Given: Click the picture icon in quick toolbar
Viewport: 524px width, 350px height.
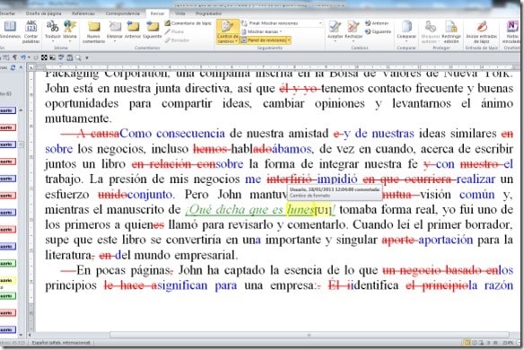Looking at the screenshot, I should tap(52, 57).
